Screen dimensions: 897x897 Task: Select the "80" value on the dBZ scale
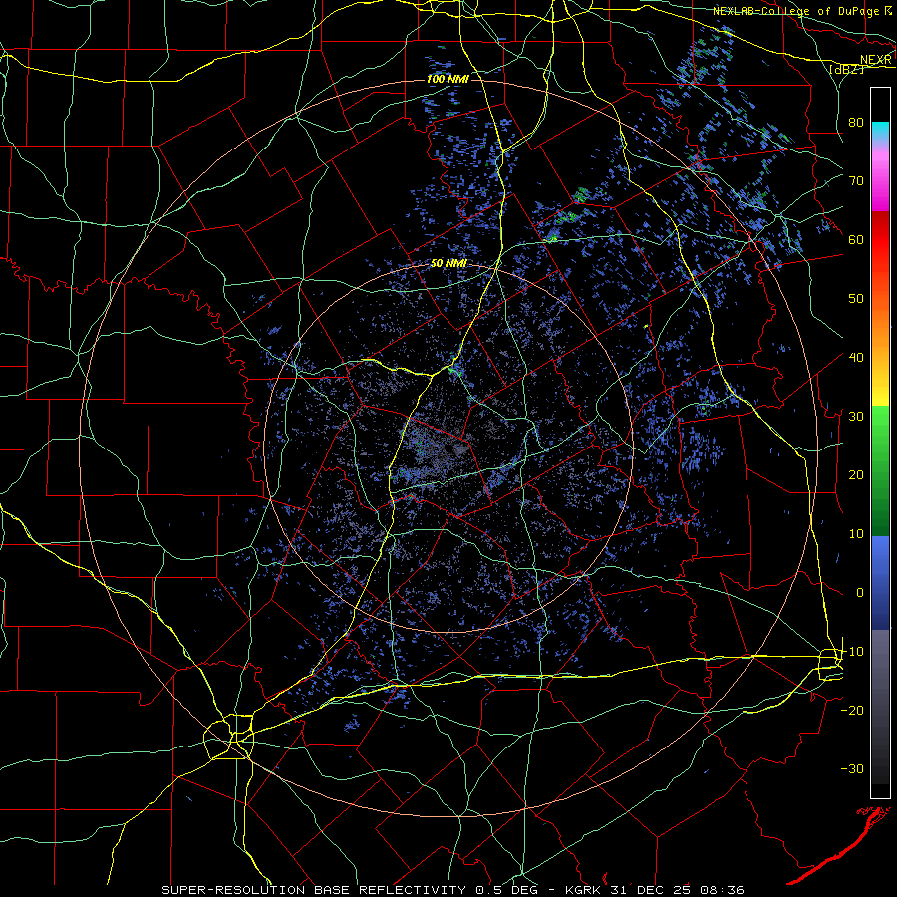click(856, 123)
